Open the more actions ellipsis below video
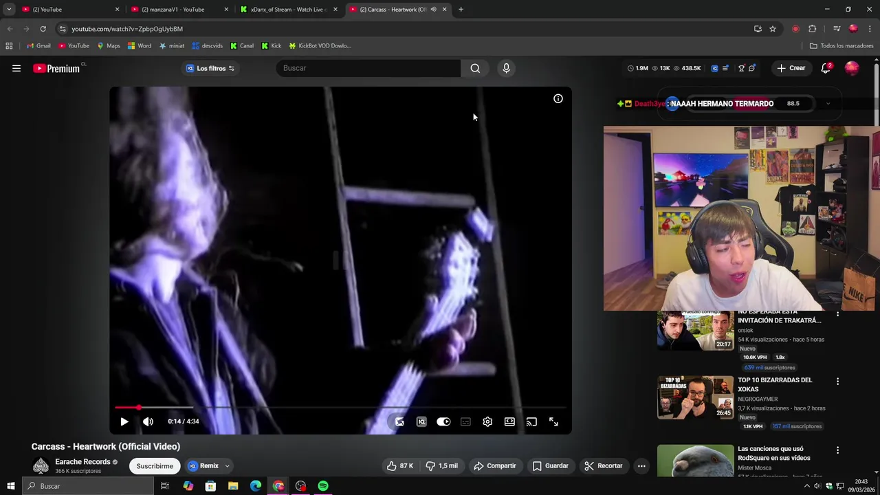The image size is (880, 495). (641, 466)
